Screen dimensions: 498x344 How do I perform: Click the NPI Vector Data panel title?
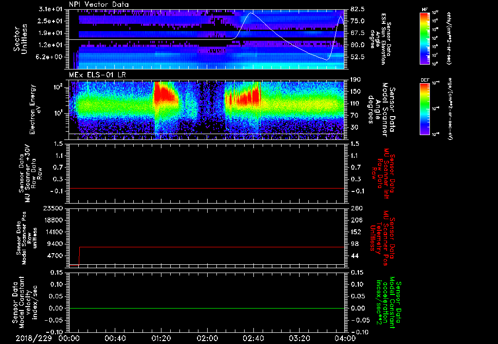(99, 4)
